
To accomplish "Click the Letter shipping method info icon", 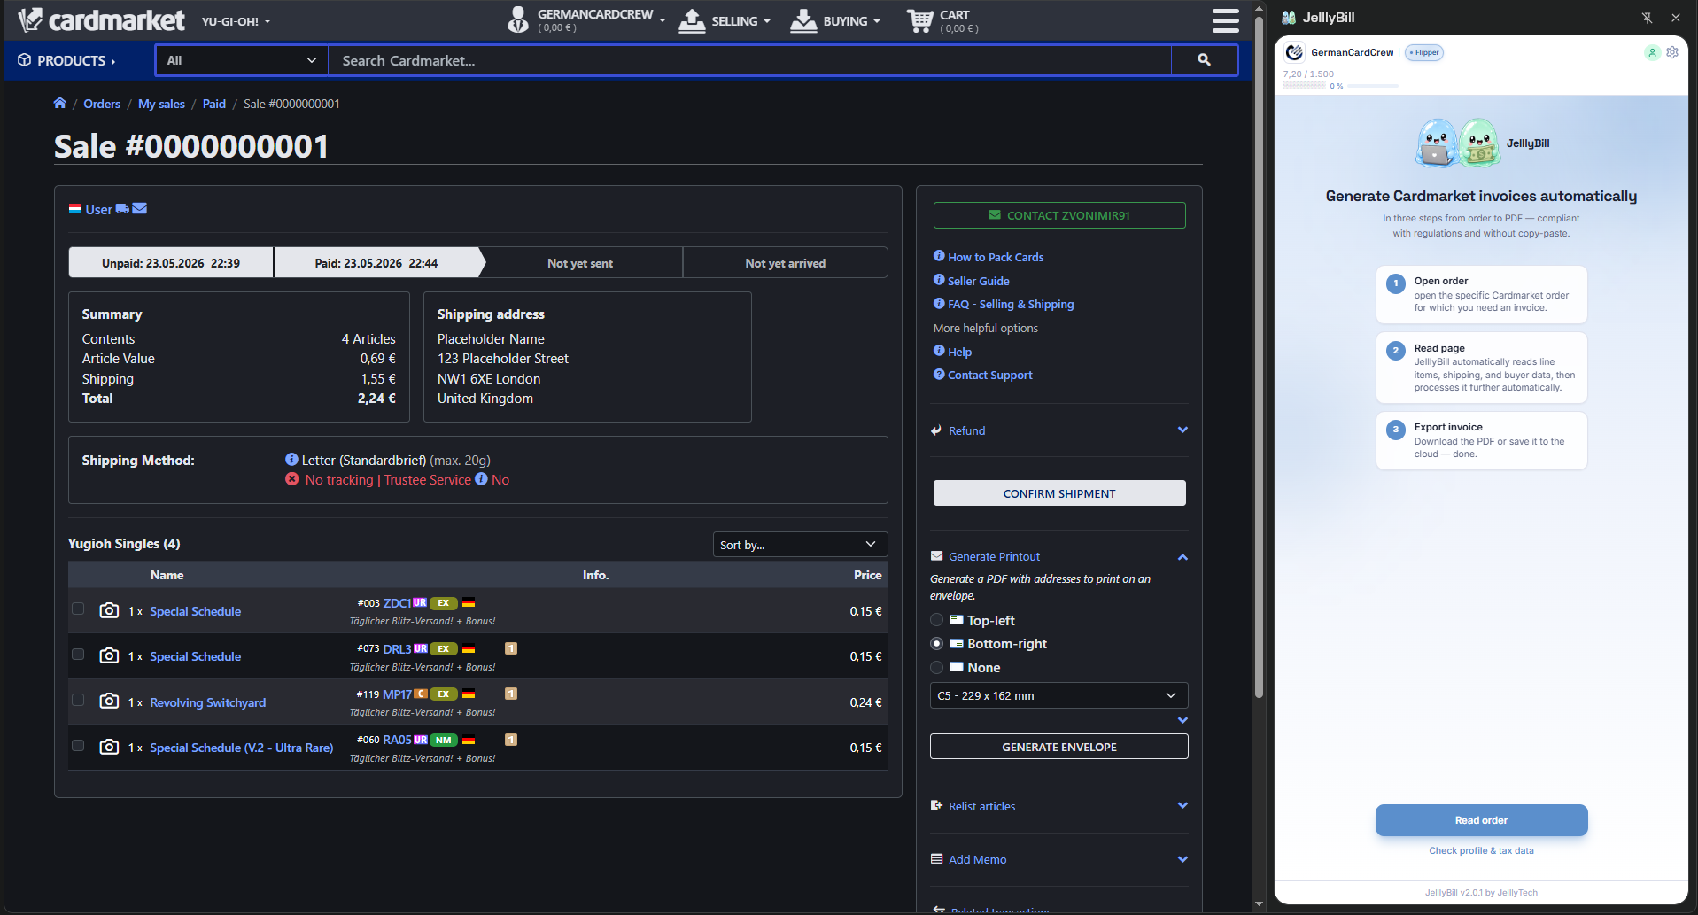I will click(x=291, y=460).
